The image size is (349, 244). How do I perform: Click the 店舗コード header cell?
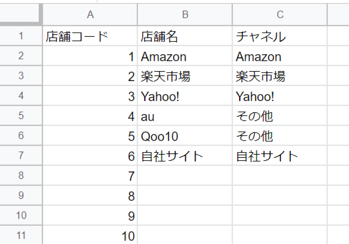pos(90,36)
